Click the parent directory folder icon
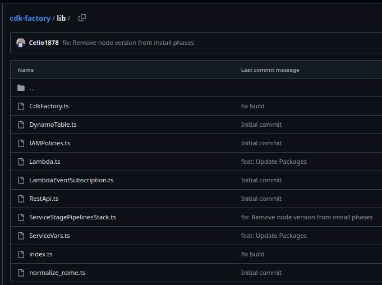Screen dimensions: 382x285 pyautogui.click(x=21, y=88)
